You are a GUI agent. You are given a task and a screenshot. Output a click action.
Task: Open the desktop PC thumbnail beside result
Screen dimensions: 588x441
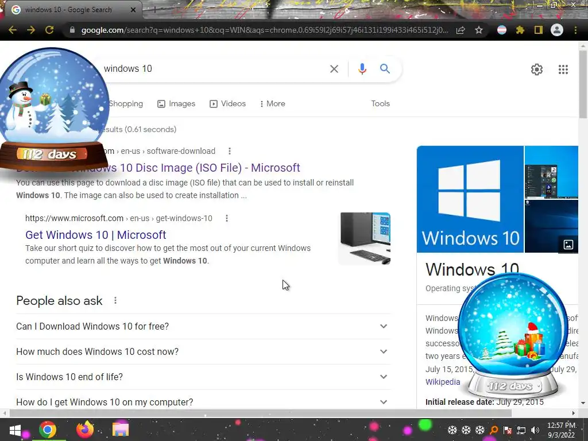pos(365,238)
